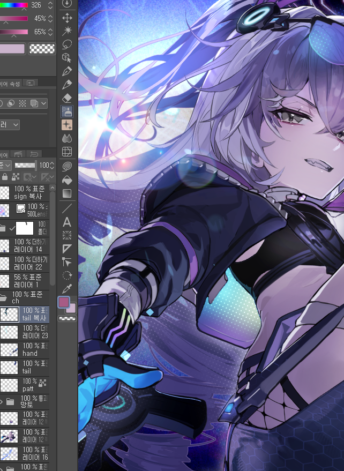Select the Pencil tool
This screenshot has height=471, width=344.
coord(66,85)
